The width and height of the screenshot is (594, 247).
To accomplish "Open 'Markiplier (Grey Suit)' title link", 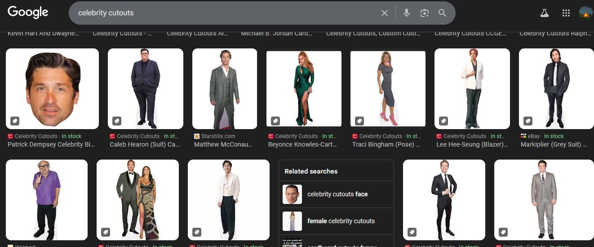I will (554, 144).
